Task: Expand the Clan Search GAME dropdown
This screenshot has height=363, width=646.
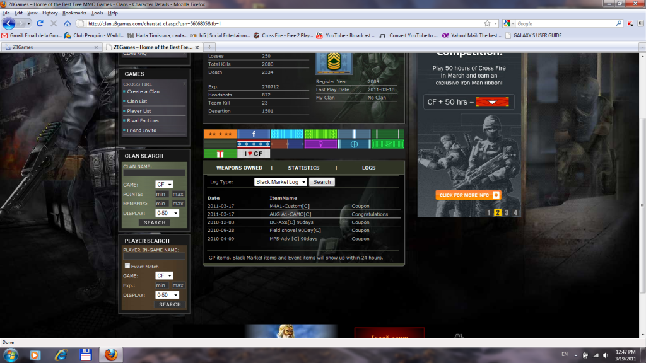Action: coord(163,185)
